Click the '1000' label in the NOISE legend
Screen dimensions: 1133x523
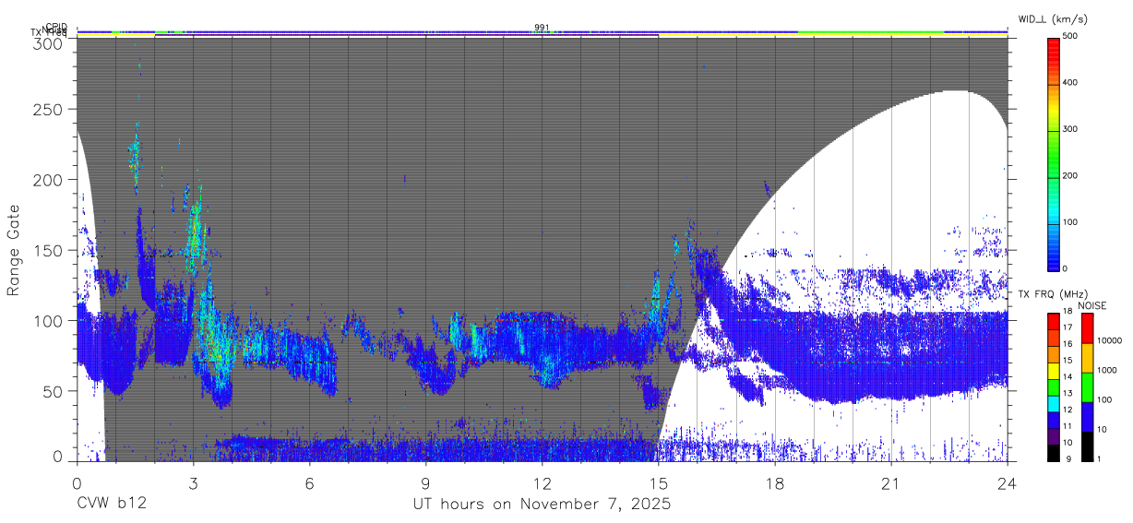pyautogui.click(x=1107, y=370)
